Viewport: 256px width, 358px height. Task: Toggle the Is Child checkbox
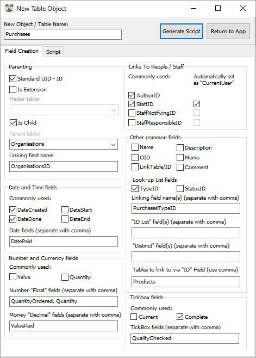[x=13, y=122]
